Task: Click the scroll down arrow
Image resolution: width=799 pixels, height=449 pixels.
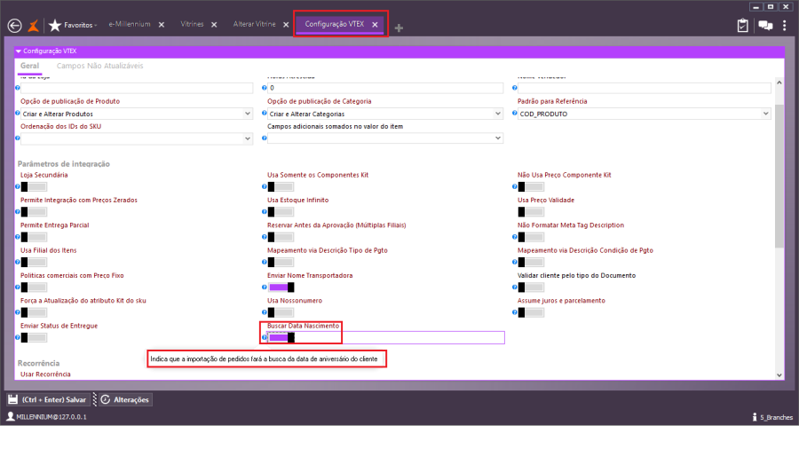Action: 779,375
